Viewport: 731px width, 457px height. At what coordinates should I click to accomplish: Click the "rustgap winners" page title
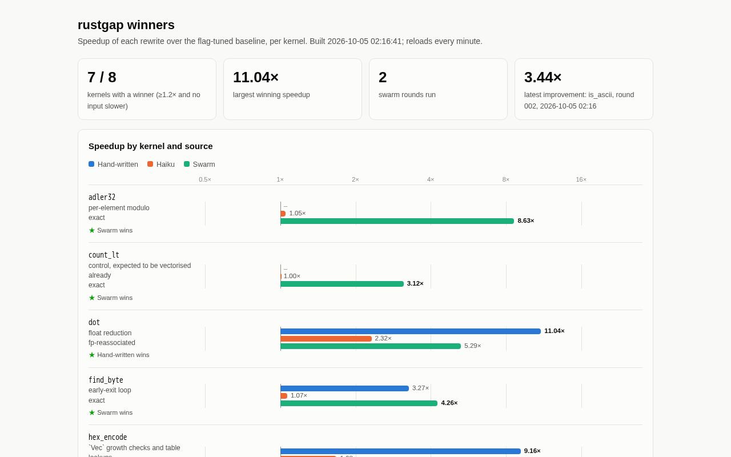click(x=126, y=25)
